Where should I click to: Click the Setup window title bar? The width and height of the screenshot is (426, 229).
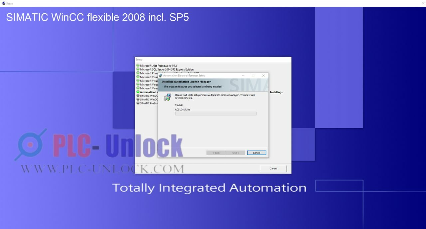(200, 59)
